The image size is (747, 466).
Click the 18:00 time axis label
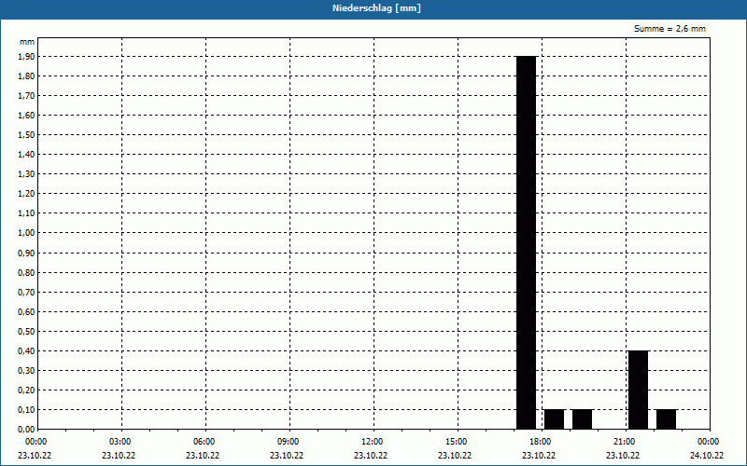pos(541,442)
